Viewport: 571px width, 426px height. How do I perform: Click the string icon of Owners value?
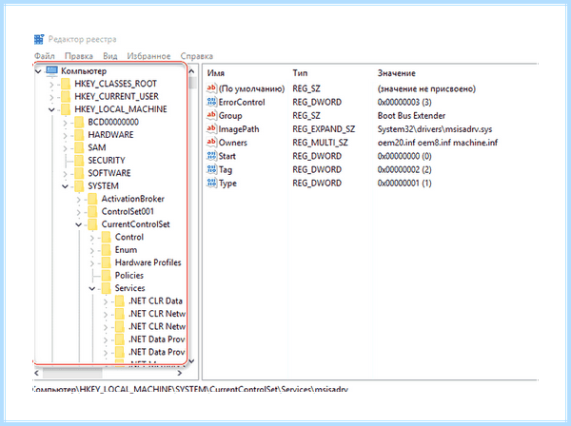211,143
